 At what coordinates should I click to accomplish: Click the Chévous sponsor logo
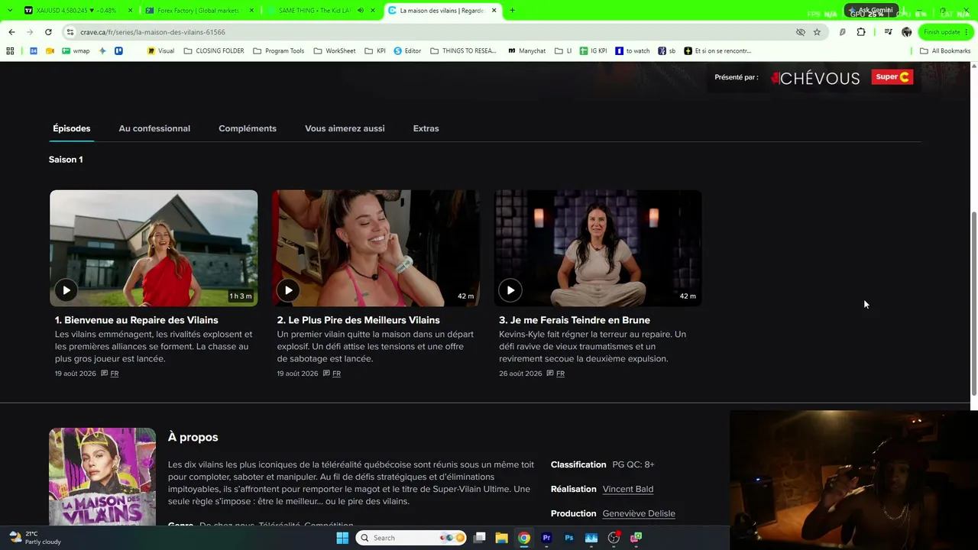(x=815, y=78)
